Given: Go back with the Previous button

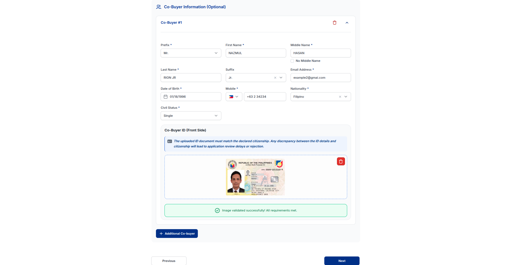Looking at the screenshot, I should tap(169, 261).
